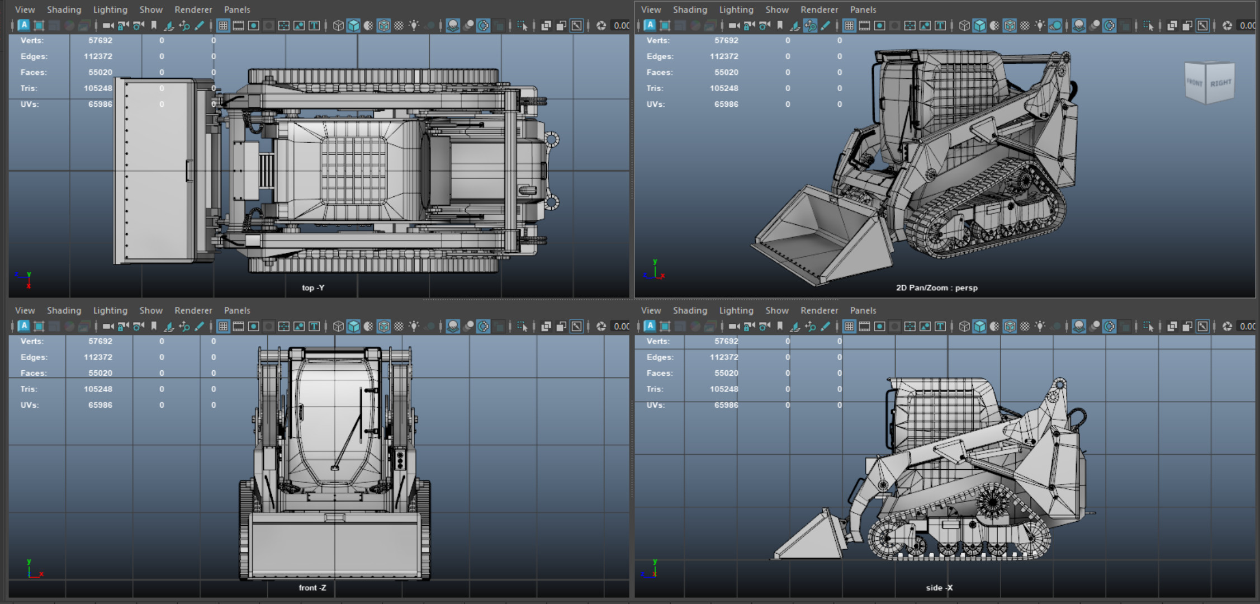Open Show menu in front view panel
This screenshot has height=604, width=1260.
point(151,310)
